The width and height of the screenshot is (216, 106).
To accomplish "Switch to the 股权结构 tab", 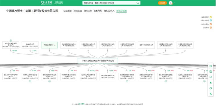I will pos(98,11).
